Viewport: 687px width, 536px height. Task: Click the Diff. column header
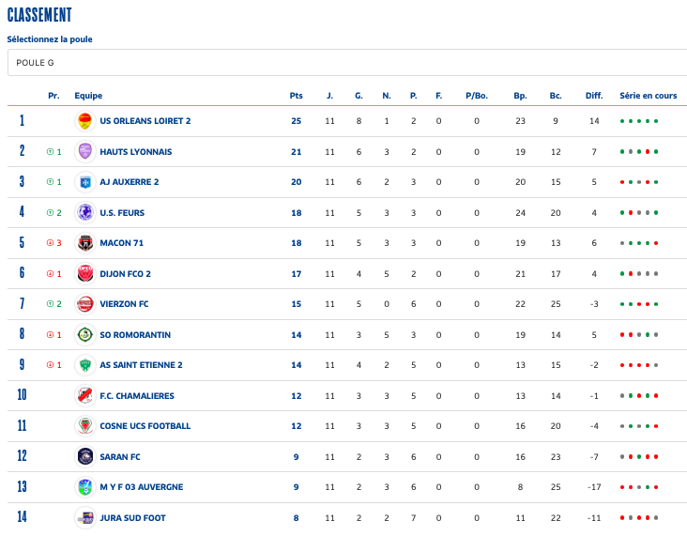[x=594, y=96]
